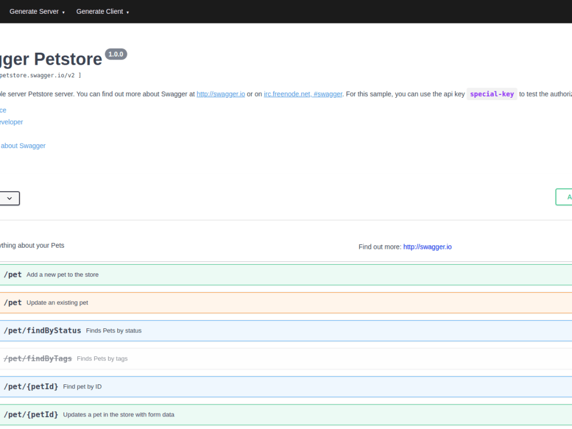572x429 pixels.
Task: Expand 'Find pet by ID' operation
Action: (x=286, y=387)
